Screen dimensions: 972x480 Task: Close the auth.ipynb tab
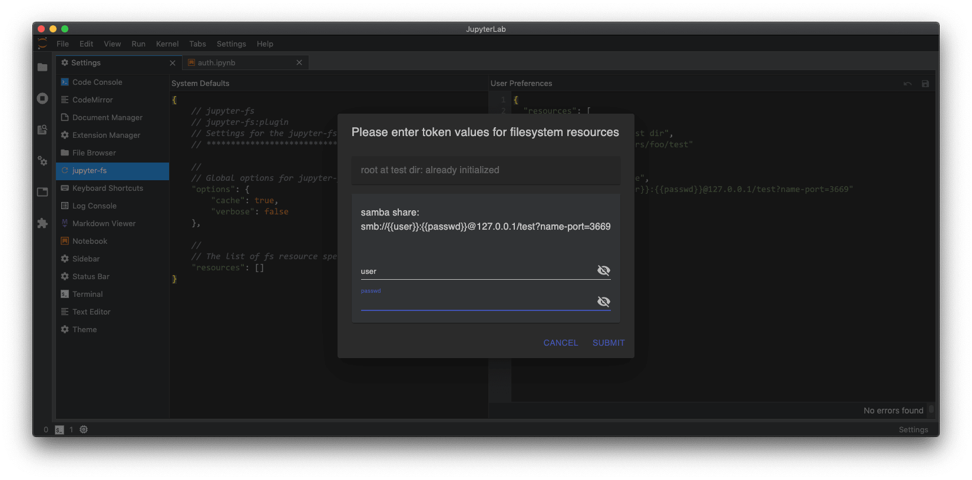tap(299, 62)
